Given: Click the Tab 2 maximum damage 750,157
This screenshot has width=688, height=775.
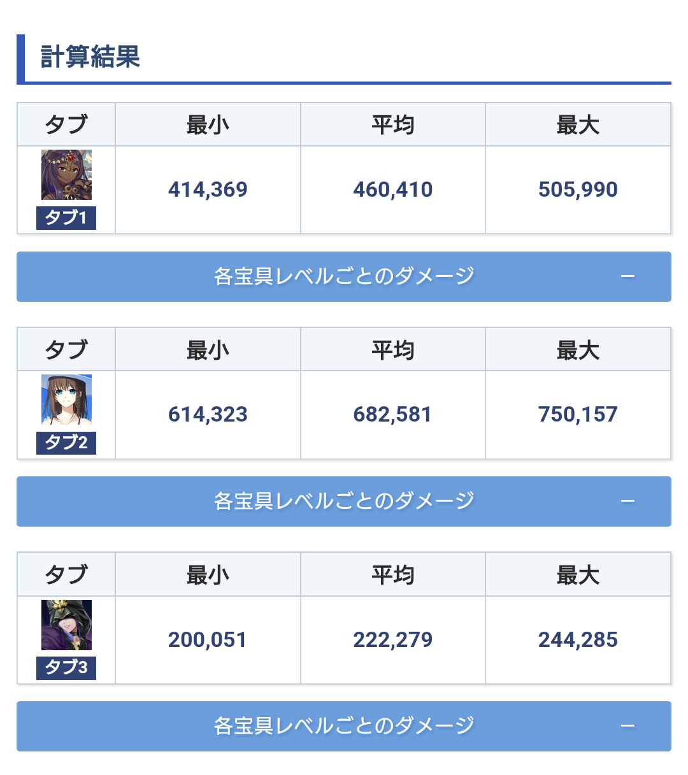Looking at the screenshot, I should (x=578, y=415).
